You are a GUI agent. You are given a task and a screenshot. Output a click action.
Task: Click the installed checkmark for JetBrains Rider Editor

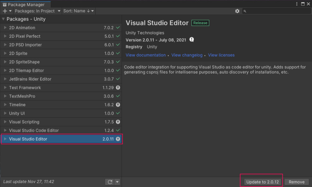coord(118,79)
